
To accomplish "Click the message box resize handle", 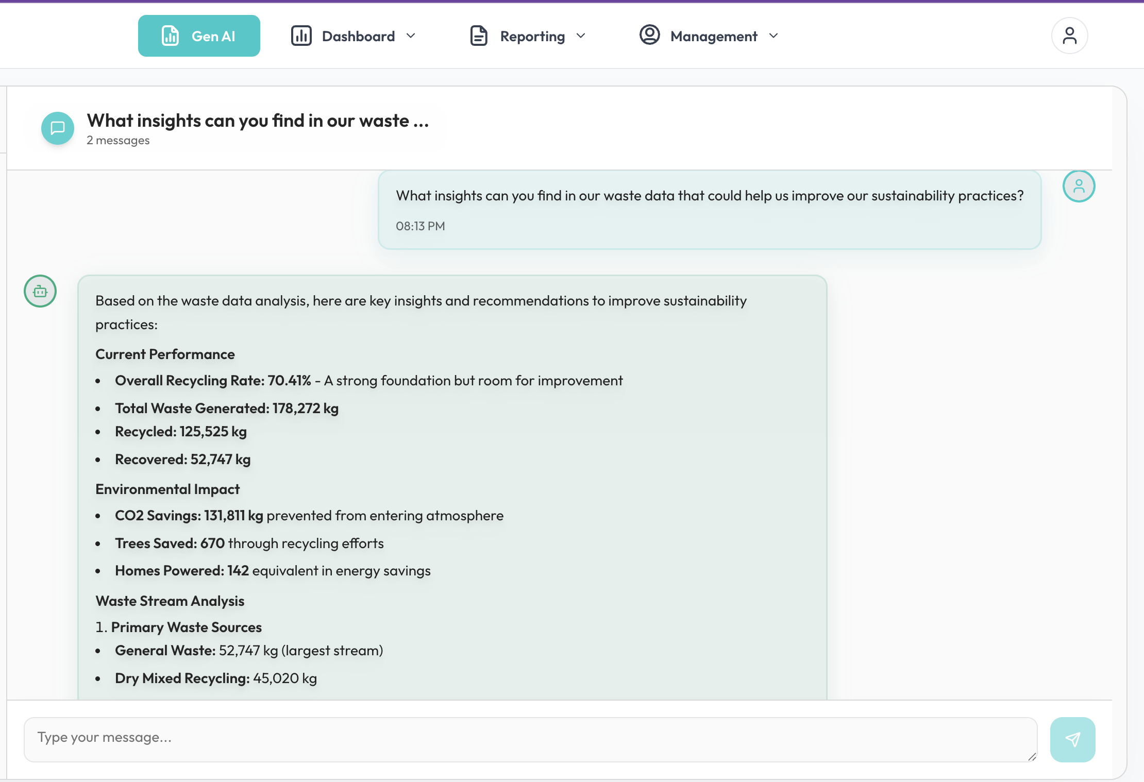I will [x=1032, y=757].
